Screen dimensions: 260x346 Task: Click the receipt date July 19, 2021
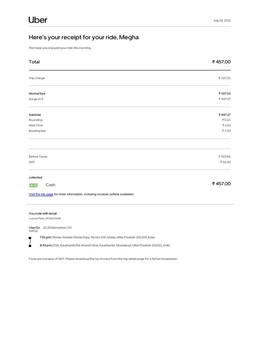222,21
